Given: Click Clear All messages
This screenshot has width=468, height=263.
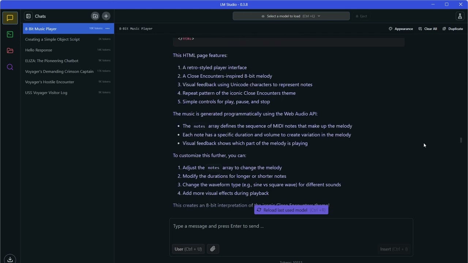Looking at the screenshot, I should point(428,29).
